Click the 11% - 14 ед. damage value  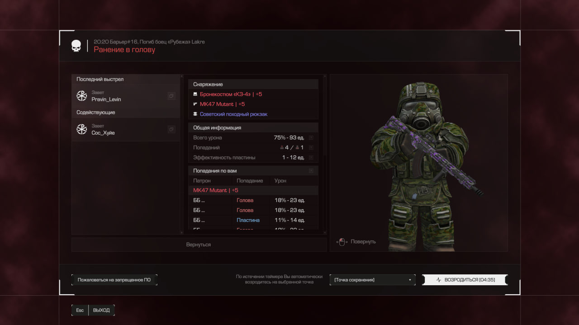tap(289, 220)
